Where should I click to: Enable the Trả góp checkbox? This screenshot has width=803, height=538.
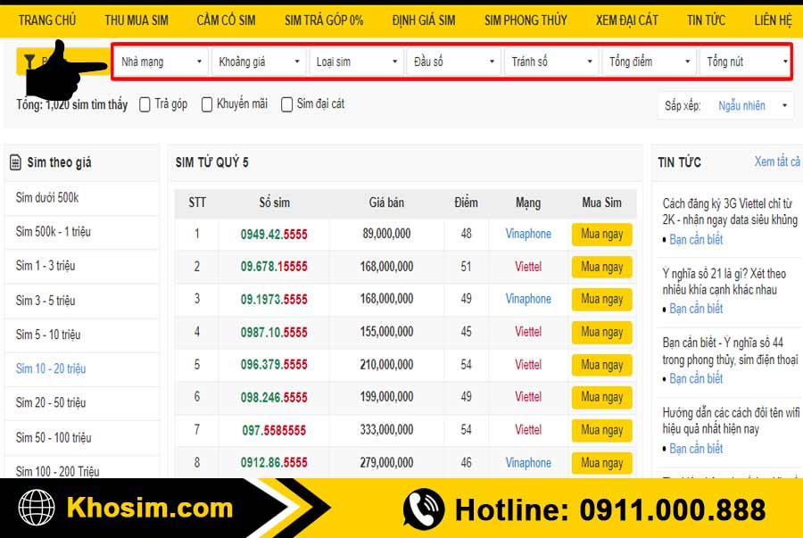pyautogui.click(x=145, y=104)
